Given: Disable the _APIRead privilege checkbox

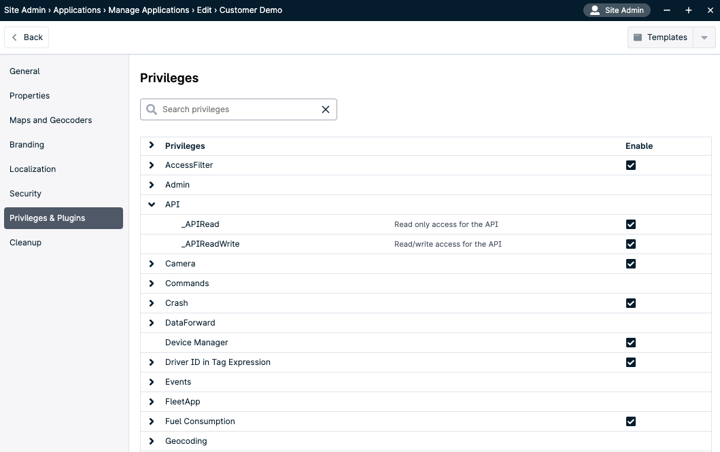Looking at the screenshot, I should [631, 224].
